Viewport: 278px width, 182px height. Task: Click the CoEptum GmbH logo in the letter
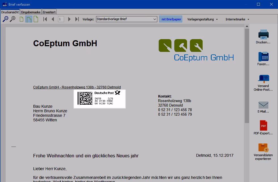pyautogui.click(x=196, y=50)
